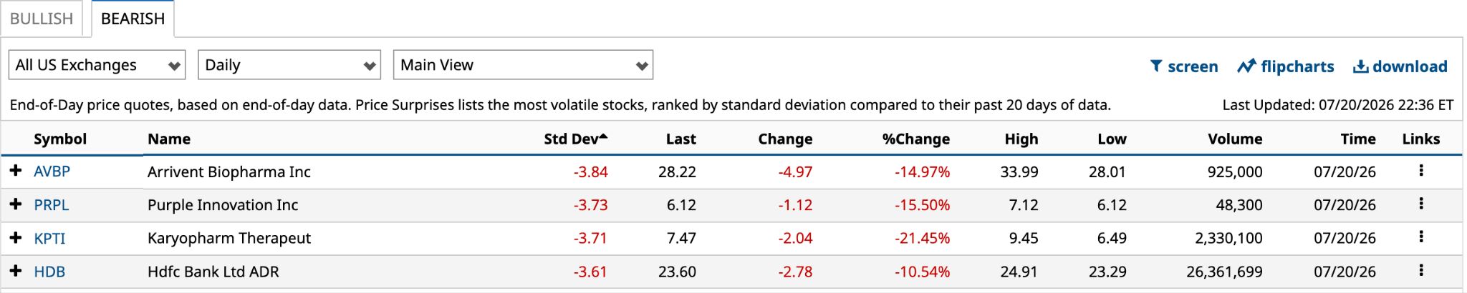The height and width of the screenshot is (293, 1467).
Task: Expand the KPTI row details
Action: click(16, 237)
